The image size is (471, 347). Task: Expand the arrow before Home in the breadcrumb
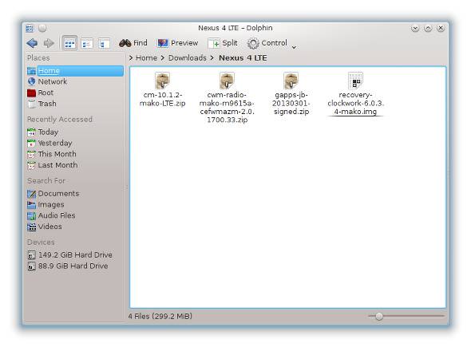(x=131, y=57)
